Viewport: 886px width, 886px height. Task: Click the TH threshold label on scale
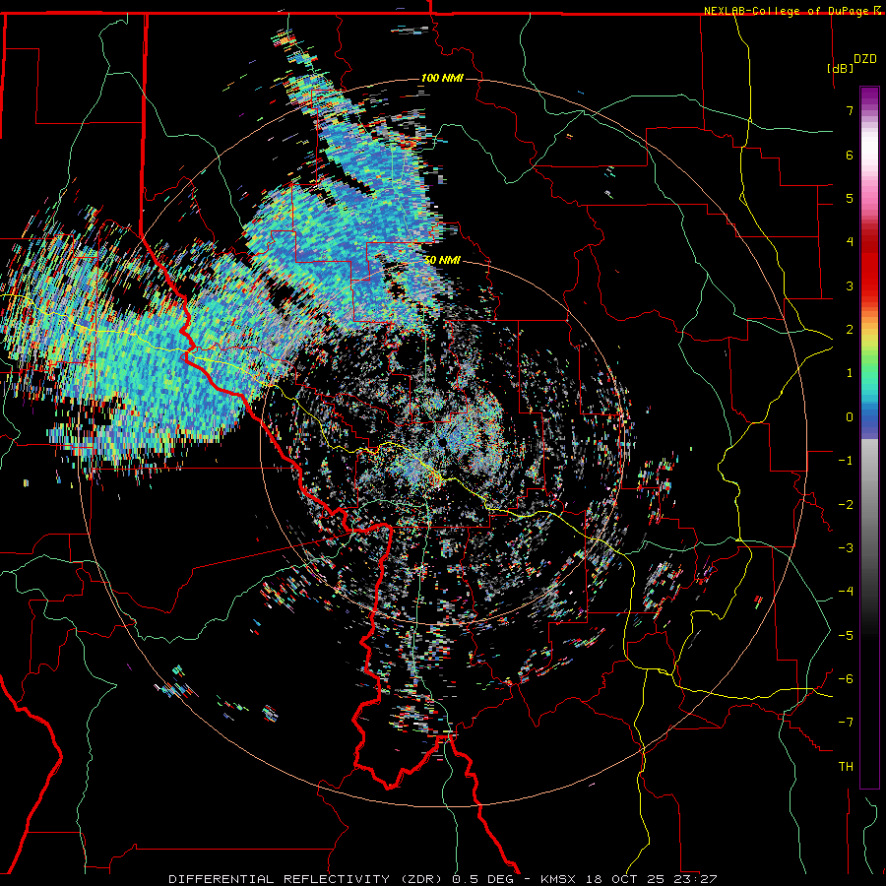pos(846,767)
